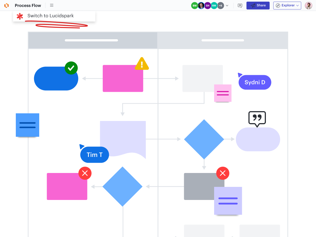
Task: Expand the collaborators list chevron
Action: point(227,5)
